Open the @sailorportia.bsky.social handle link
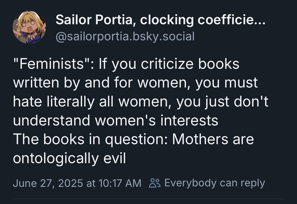The image size is (297, 204). pyautogui.click(x=125, y=36)
